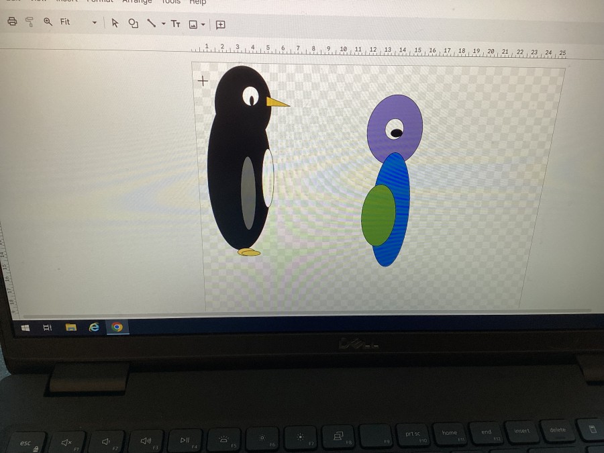Click the Add comment icon
This screenshot has width=604, height=453.
[220, 25]
